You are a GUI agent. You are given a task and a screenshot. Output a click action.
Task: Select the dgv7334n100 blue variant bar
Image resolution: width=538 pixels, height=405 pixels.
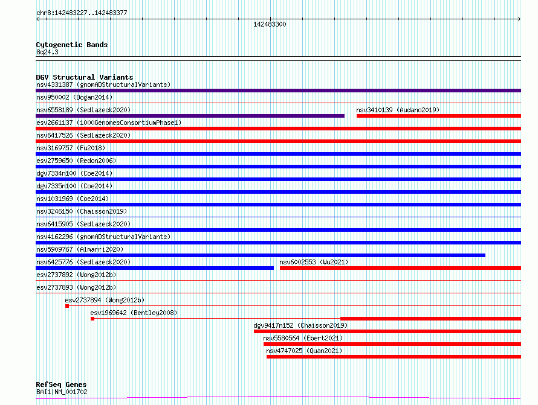278,179
